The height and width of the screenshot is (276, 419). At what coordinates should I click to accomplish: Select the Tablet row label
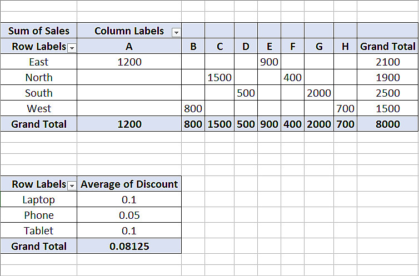click(x=39, y=231)
